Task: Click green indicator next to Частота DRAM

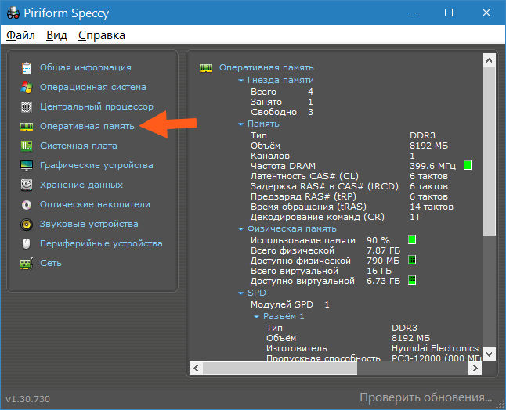Action: [x=468, y=165]
